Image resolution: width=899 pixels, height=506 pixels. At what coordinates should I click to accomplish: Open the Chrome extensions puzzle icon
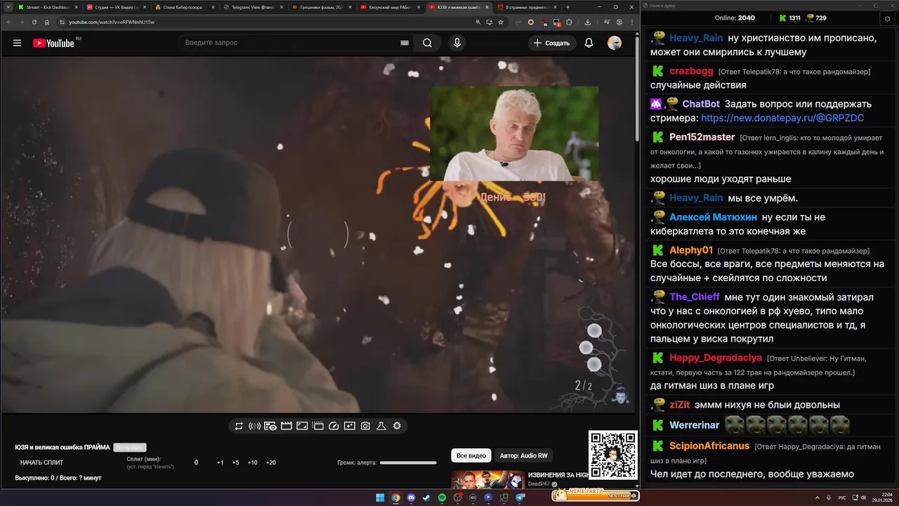click(569, 22)
